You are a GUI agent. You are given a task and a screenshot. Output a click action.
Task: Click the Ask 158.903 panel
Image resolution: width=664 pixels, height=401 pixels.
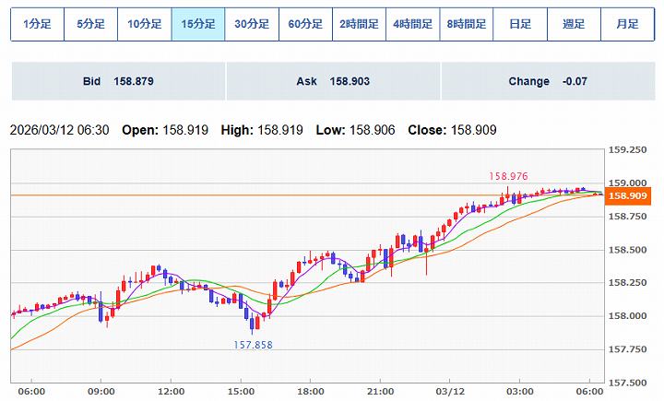coord(333,82)
